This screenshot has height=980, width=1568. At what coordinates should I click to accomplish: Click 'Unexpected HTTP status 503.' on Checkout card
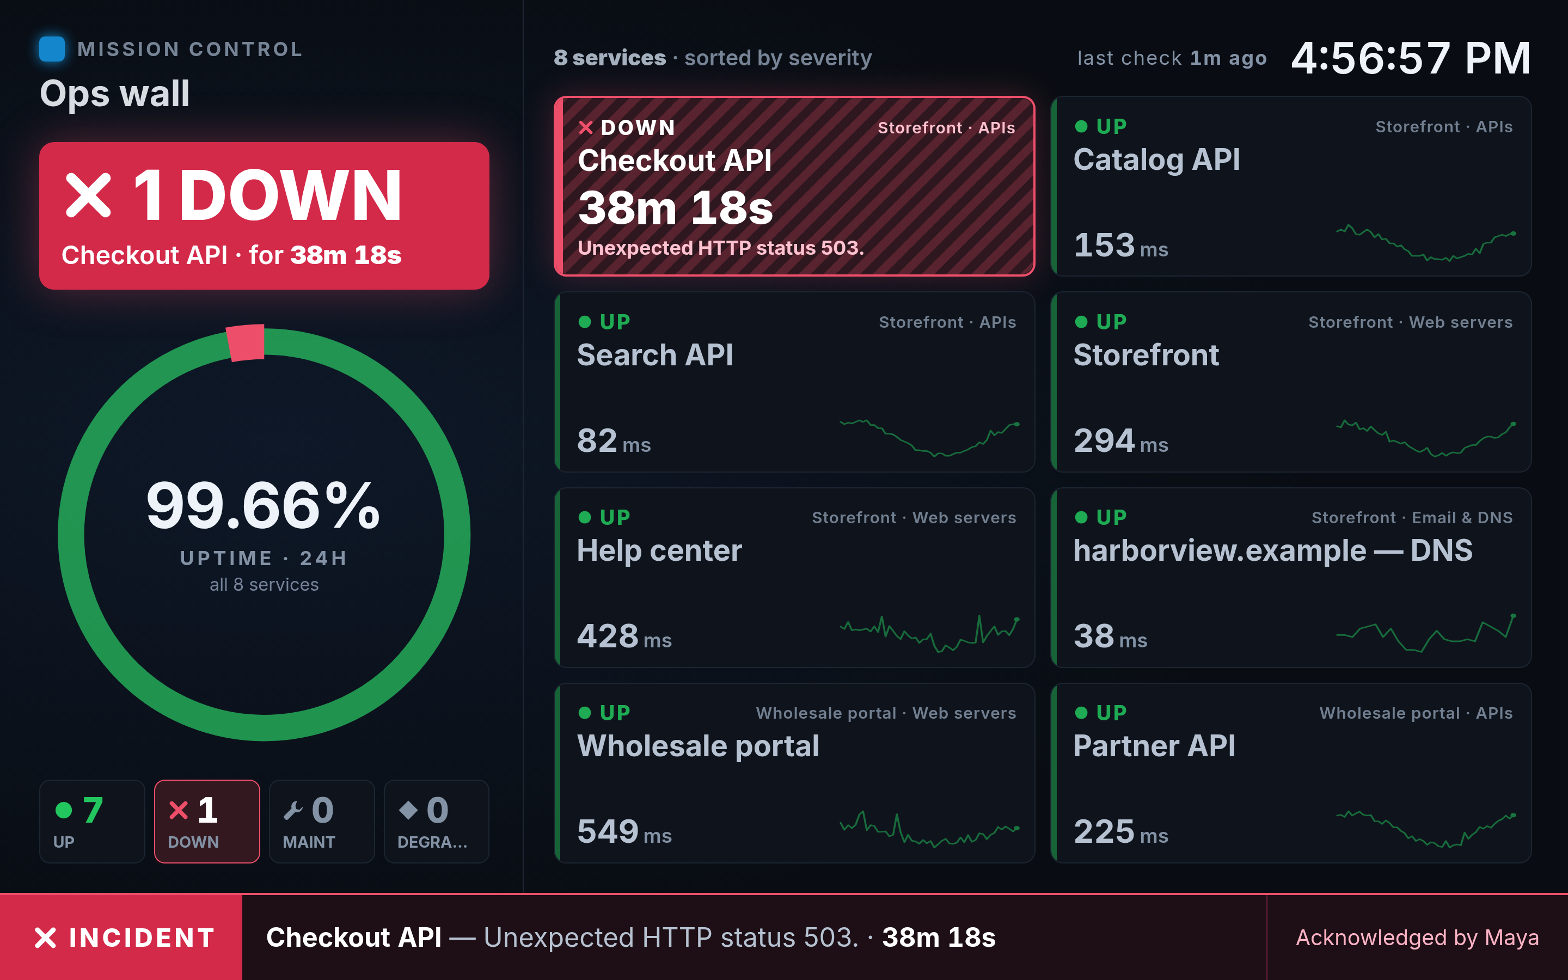[720, 248]
